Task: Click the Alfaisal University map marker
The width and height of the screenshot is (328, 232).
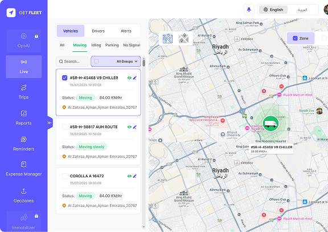Action: [223, 135]
